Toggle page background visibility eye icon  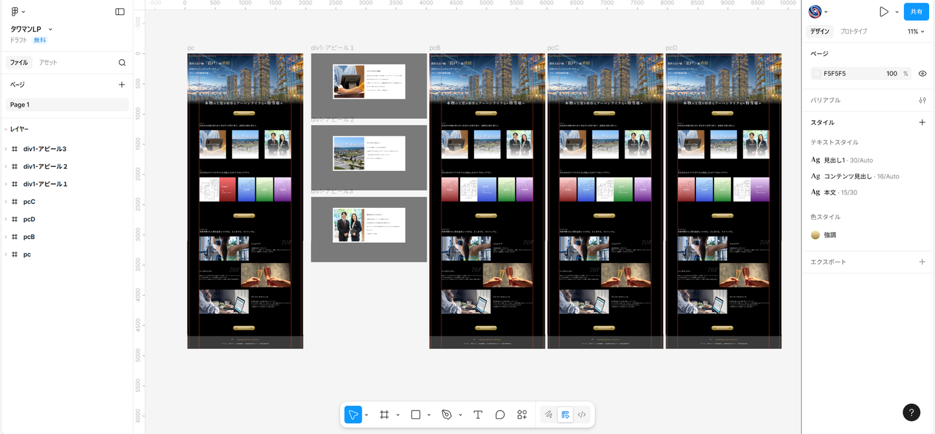pyautogui.click(x=922, y=73)
